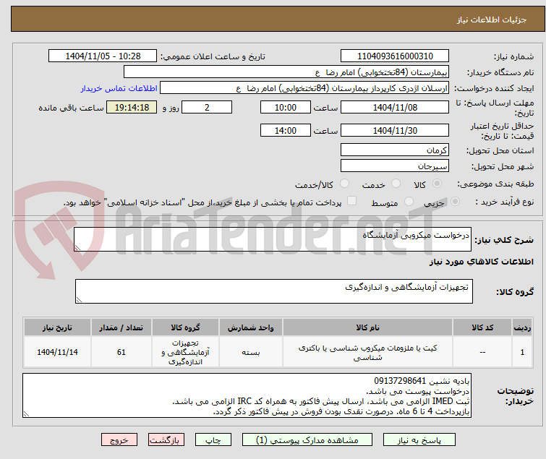Click the شرح کلی نیاز text area
The width and height of the screenshot is (546, 459).
pyautogui.click(x=273, y=239)
